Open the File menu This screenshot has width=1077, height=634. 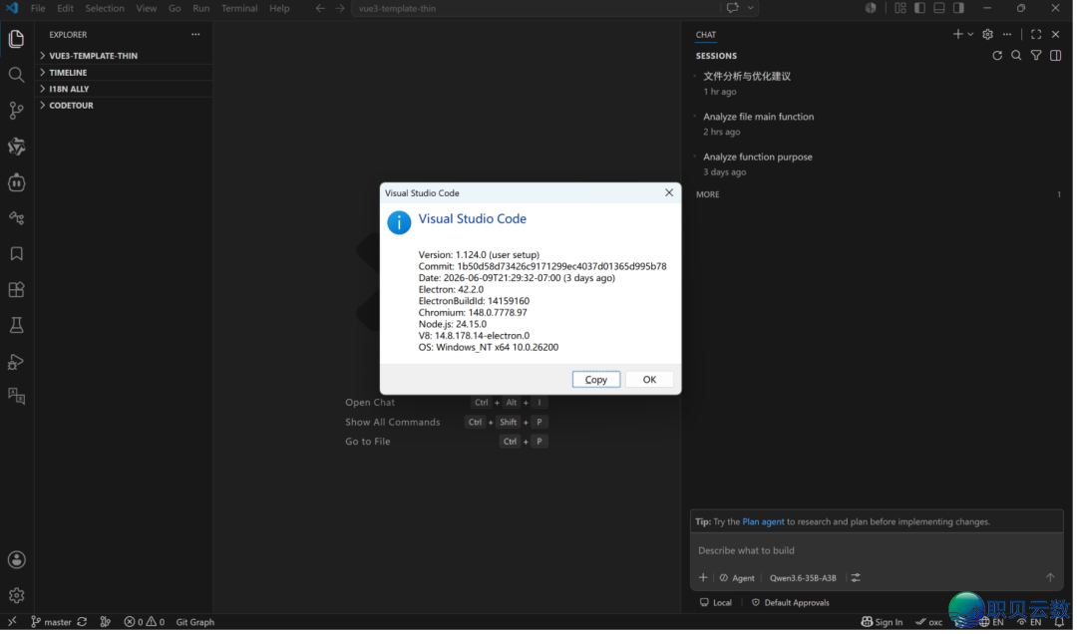[x=38, y=8]
